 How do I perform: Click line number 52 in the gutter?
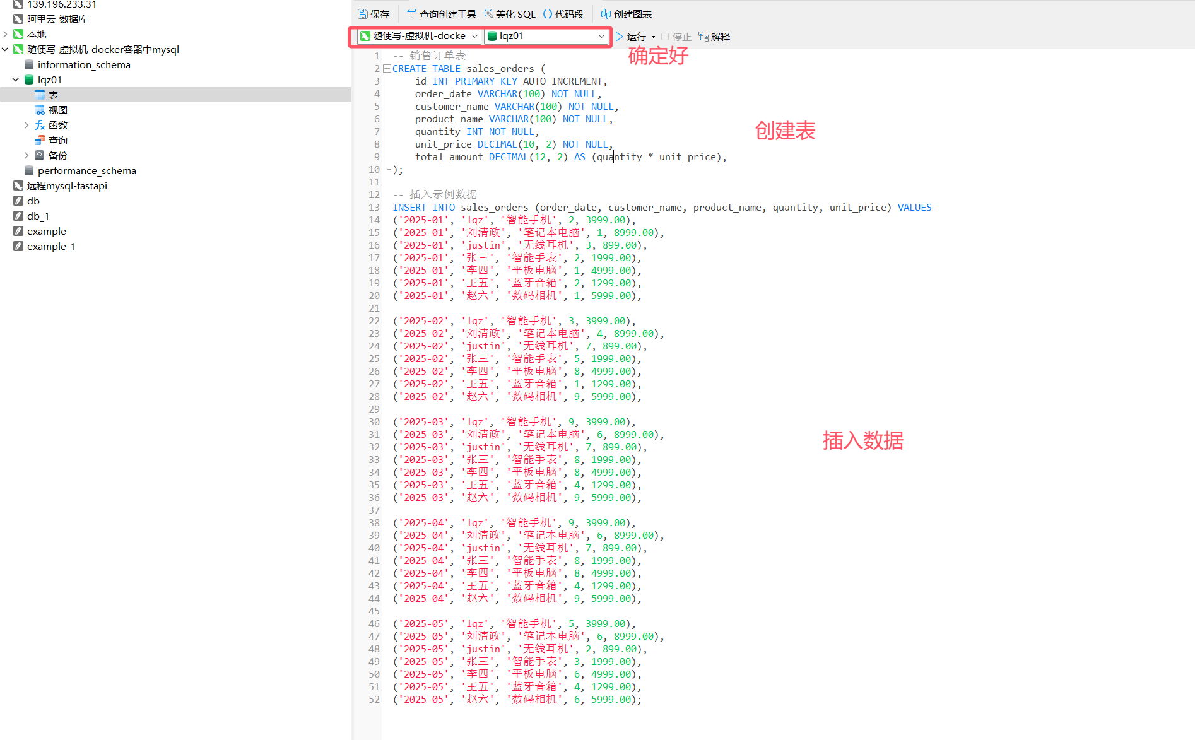coord(374,699)
